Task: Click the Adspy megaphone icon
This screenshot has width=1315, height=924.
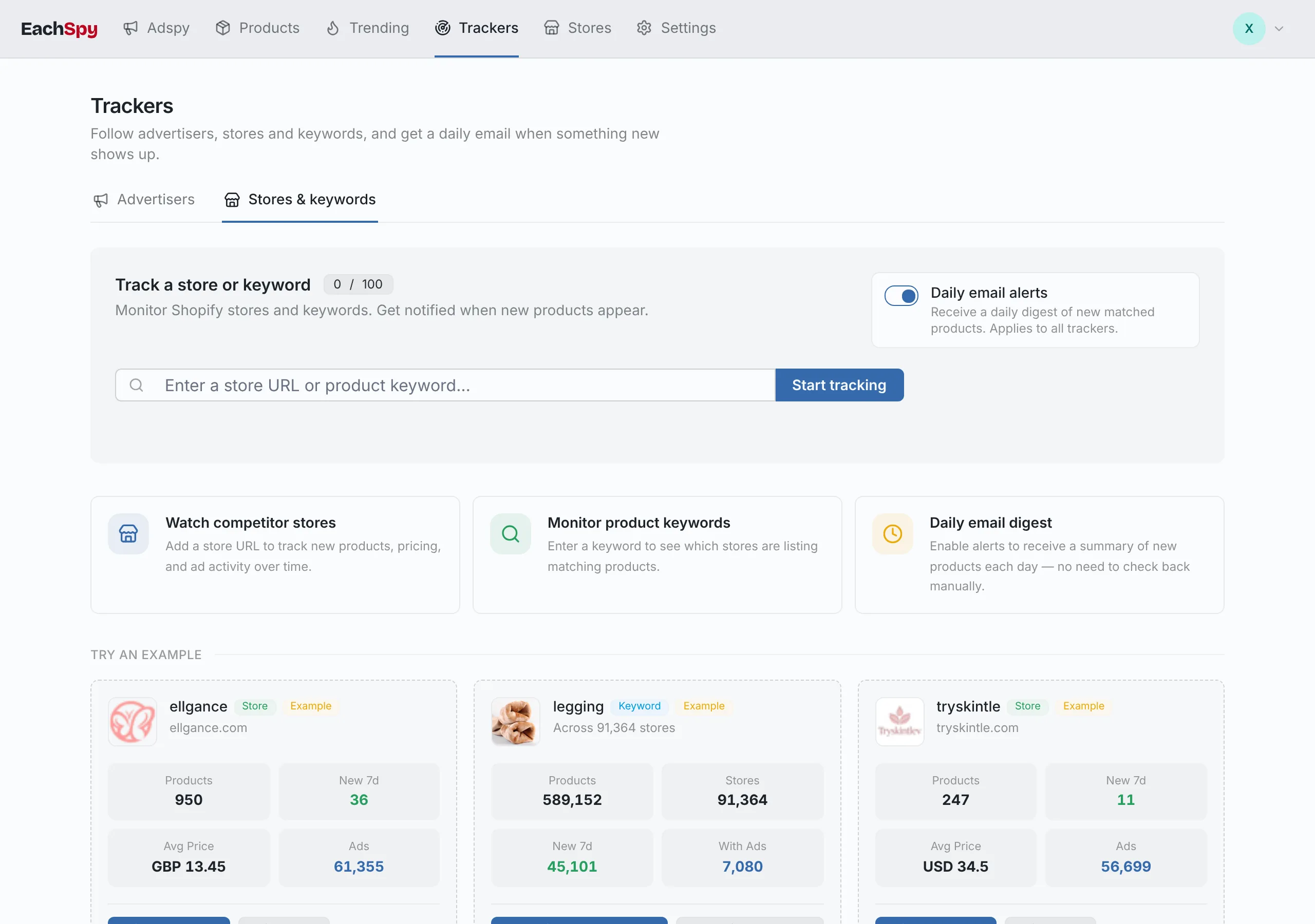Action: point(130,28)
